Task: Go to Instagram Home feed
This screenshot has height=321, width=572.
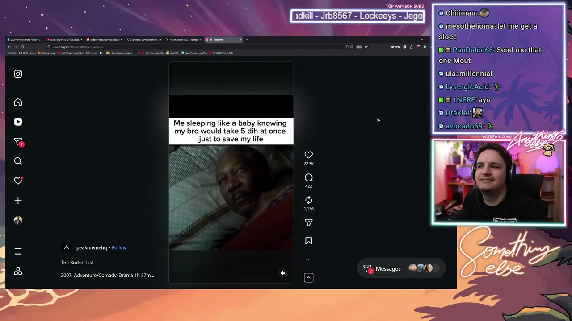Action: (18, 102)
